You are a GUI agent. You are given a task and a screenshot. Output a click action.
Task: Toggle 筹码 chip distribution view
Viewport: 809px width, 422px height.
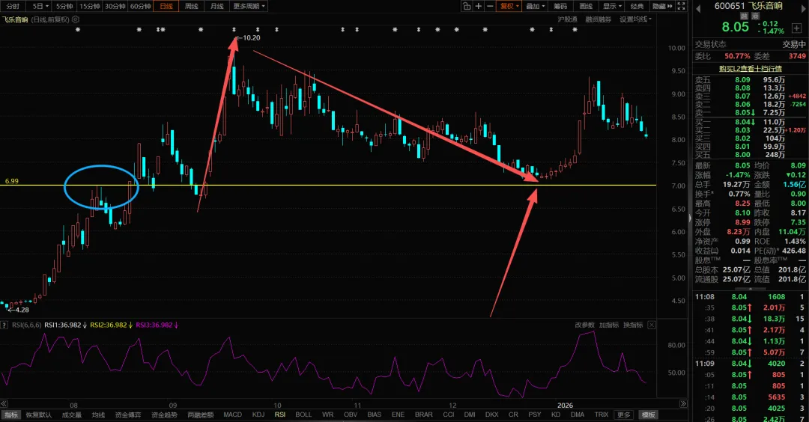[x=560, y=6]
